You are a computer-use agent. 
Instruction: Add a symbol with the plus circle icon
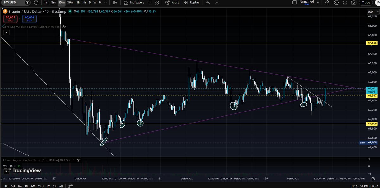pyautogui.click(x=36, y=3)
